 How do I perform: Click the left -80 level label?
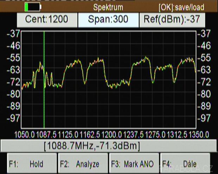pos(13,94)
